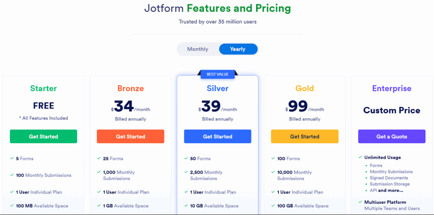Click checkmark beside 10 GB Available Space
Viewport: 434px width, 215px height.
click(186, 206)
